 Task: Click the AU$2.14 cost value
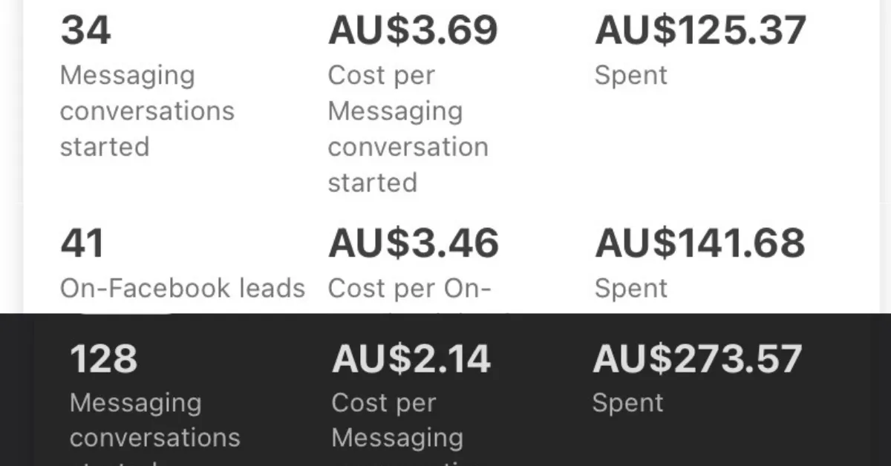coord(411,359)
